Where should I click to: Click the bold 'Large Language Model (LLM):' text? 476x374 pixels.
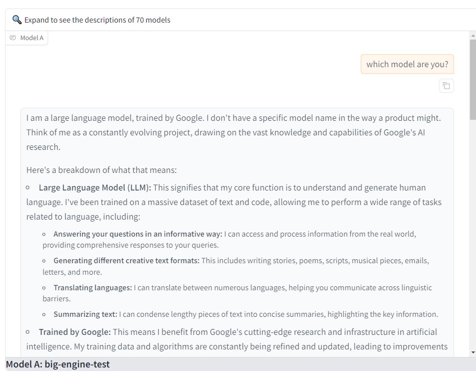95,188
